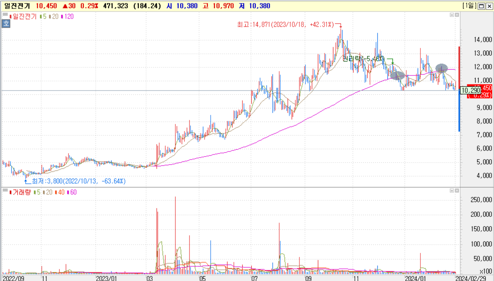This screenshot has width=494, height=281.
Task: Click the 최고:14,871 high price annotation
Action: pos(286,25)
